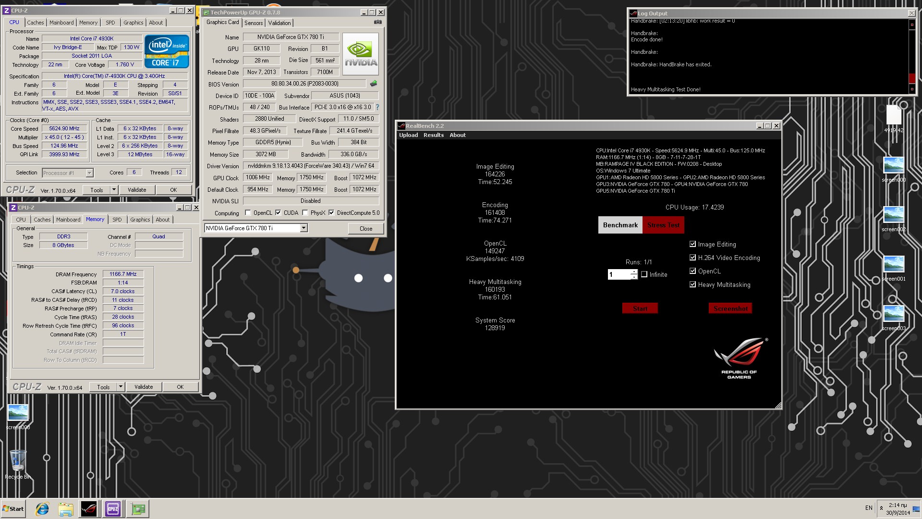Expand Tools dropdown arrow in top CPU-Z
922x519 pixels.
click(114, 190)
